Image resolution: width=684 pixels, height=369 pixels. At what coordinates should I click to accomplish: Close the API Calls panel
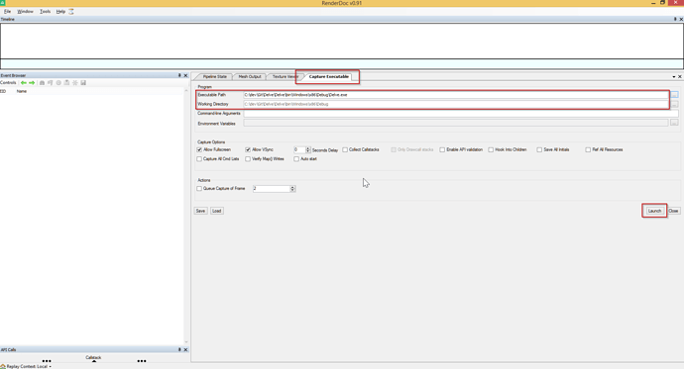point(185,349)
